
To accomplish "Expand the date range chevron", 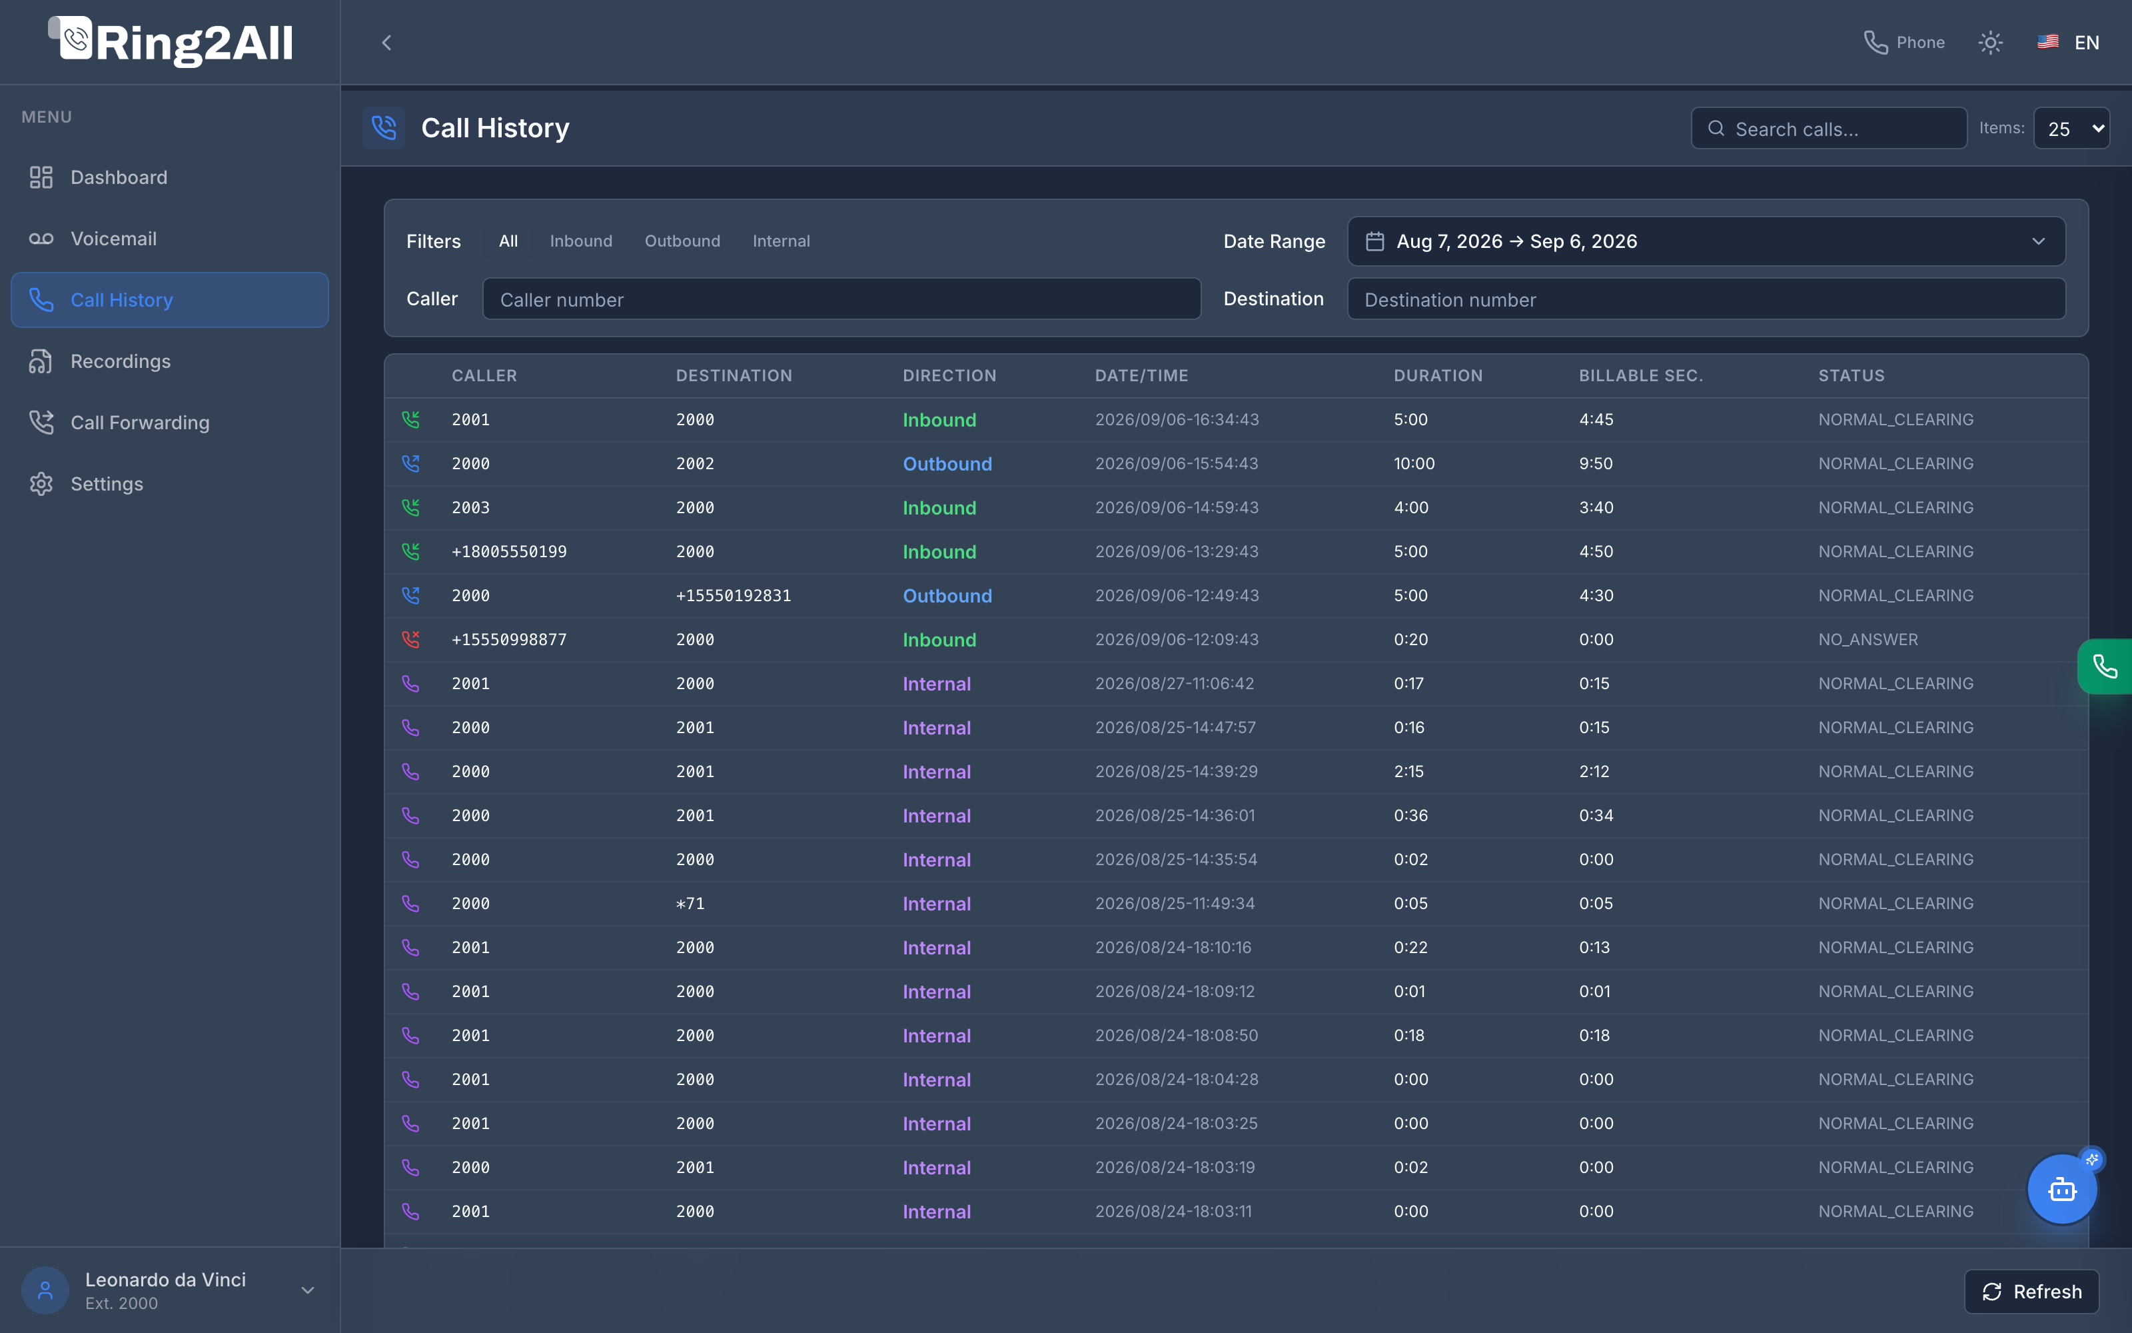I will pyautogui.click(x=2038, y=241).
